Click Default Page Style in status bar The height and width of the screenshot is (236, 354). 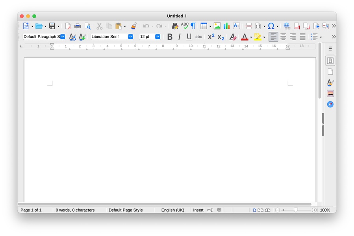pyautogui.click(x=126, y=210)
